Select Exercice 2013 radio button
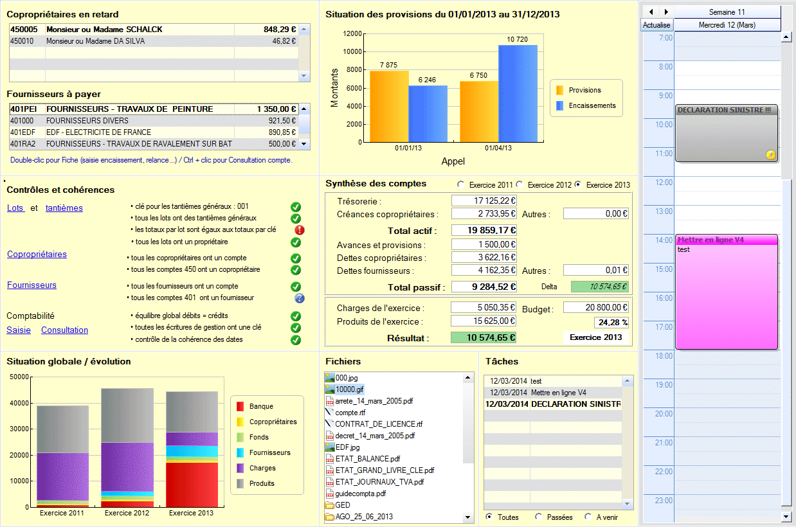This screenshot has height=527, width=796. (577, 185)
